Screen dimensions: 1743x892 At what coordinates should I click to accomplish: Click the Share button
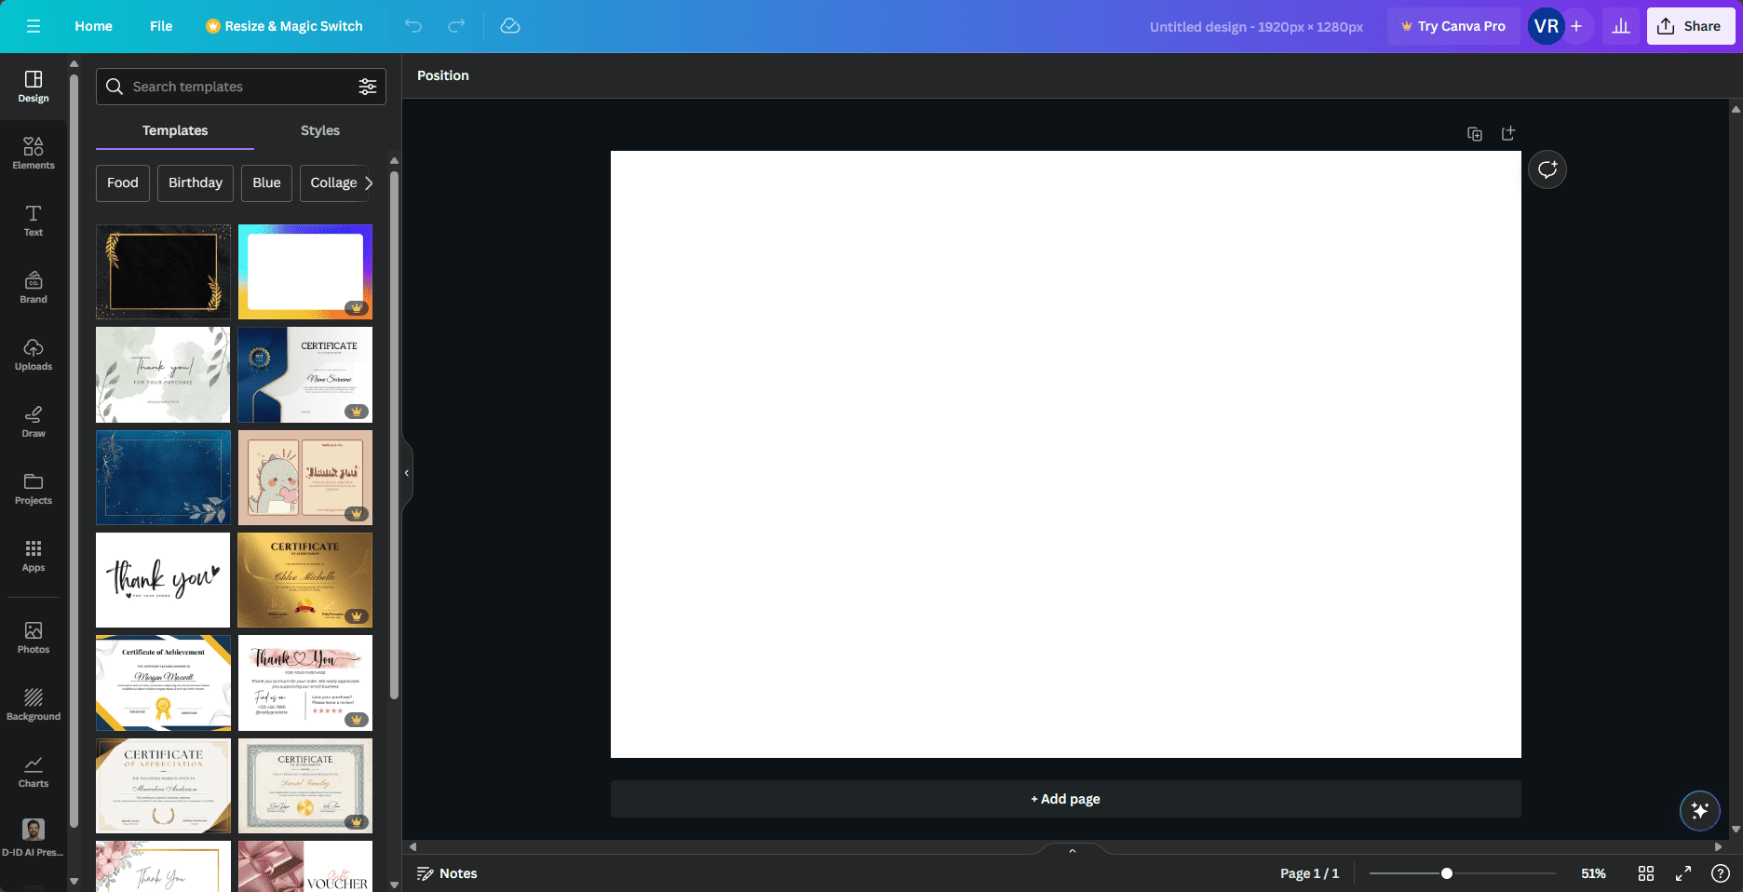1690,26
